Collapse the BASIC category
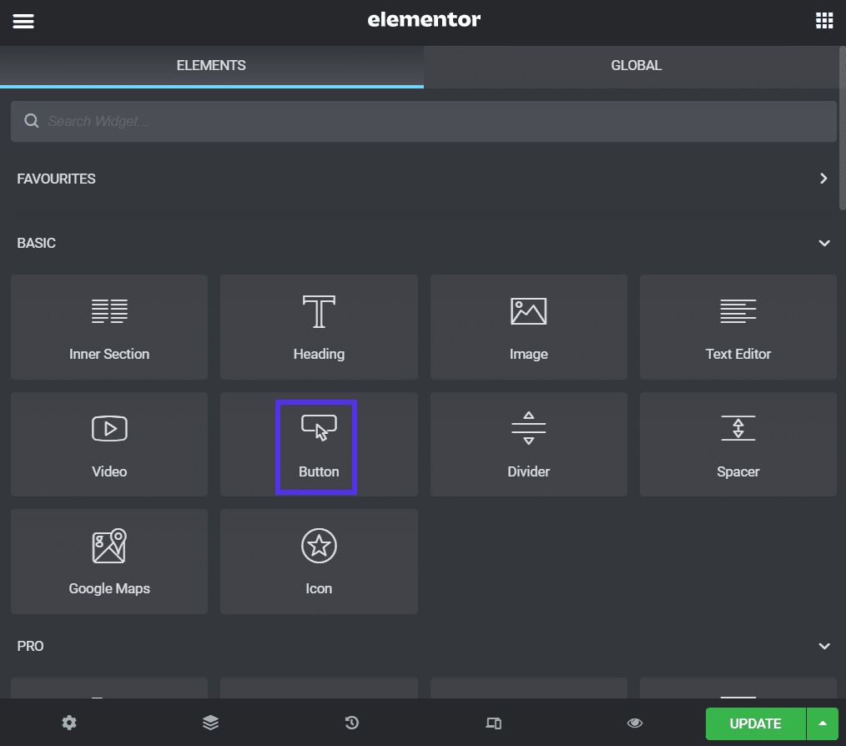Viewport: 846px width, 746px height. 824,243
